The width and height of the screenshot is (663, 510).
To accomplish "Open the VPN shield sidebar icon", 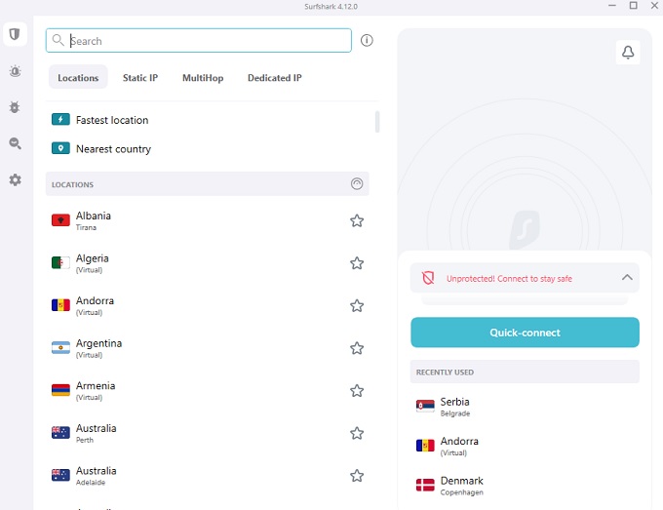I will (15, 34).
